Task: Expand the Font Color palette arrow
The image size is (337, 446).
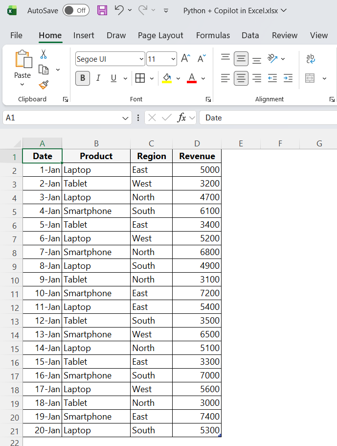Action: pos(203,78)
